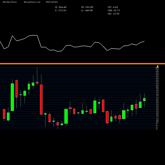Click the close price C: 171.55

[60, 11]
